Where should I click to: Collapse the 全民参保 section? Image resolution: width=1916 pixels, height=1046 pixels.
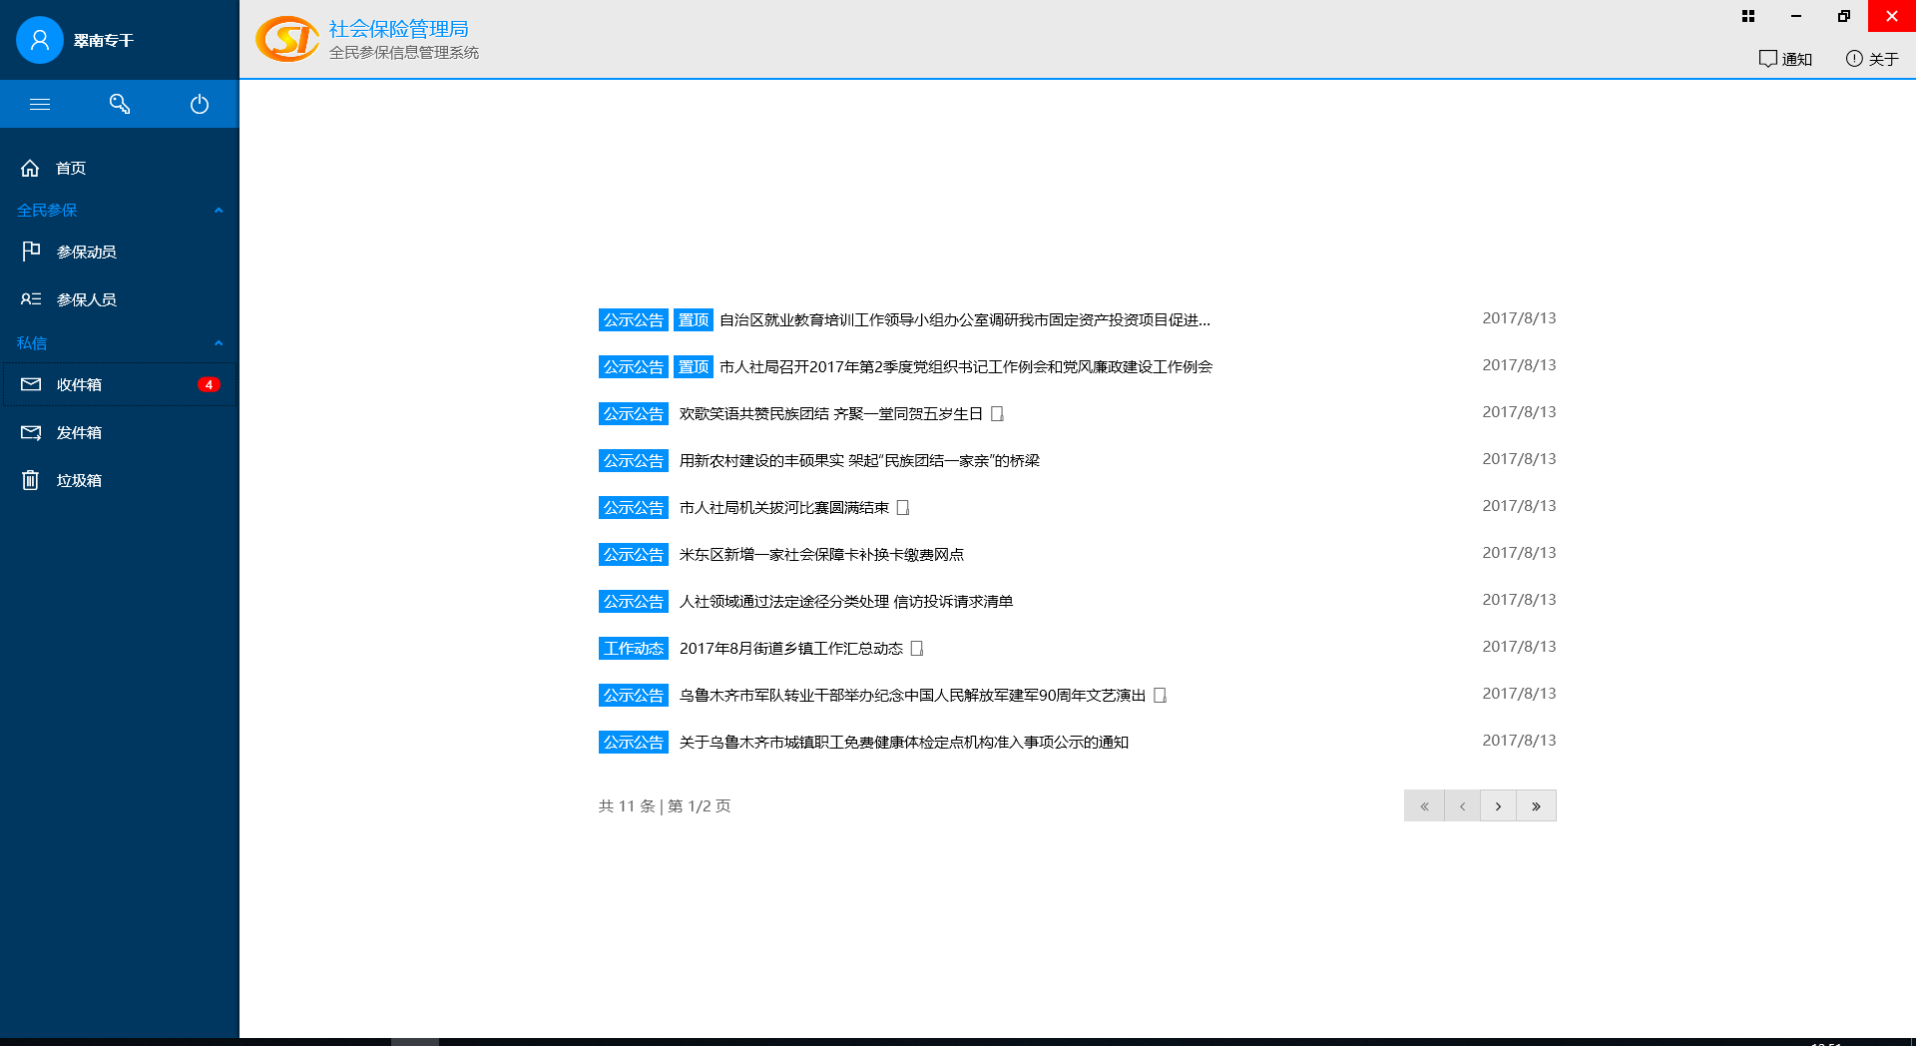coord(219,211)
